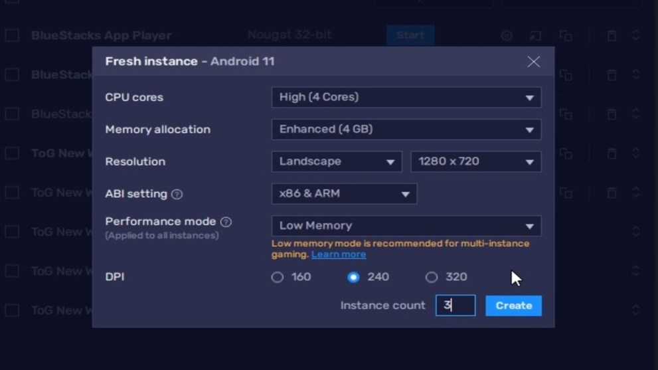Open settings gear for BlueStacks App Player
Image resolution: width=658 pixels, height=370 pixels.
coord(507,36)
